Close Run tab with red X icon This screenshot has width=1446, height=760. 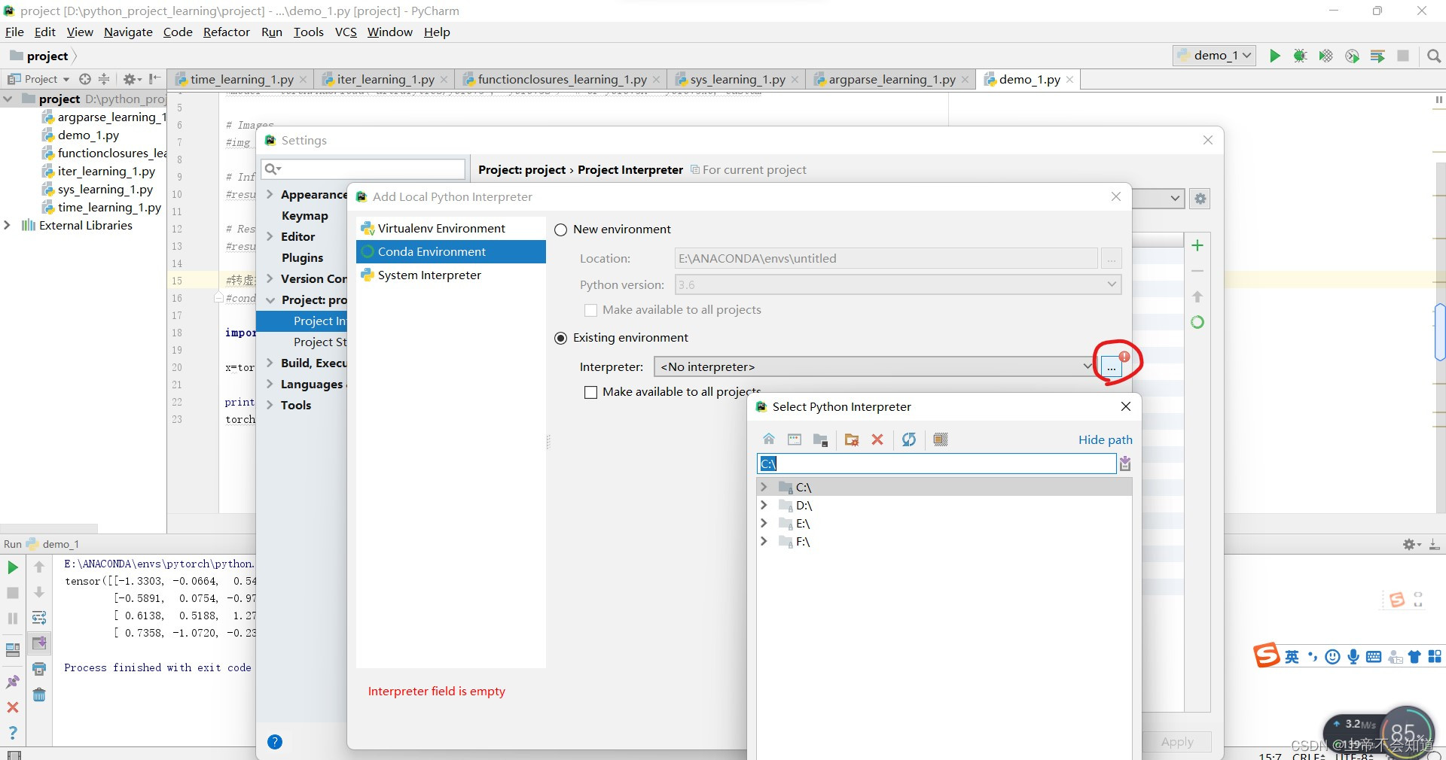pyautogui.click(x=13, y=707)
